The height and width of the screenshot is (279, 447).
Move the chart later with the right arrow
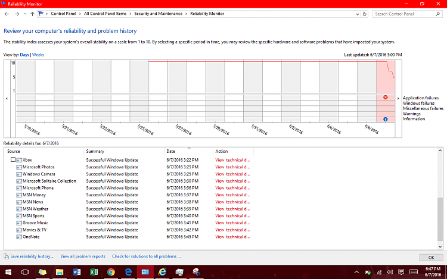(398, 98)
